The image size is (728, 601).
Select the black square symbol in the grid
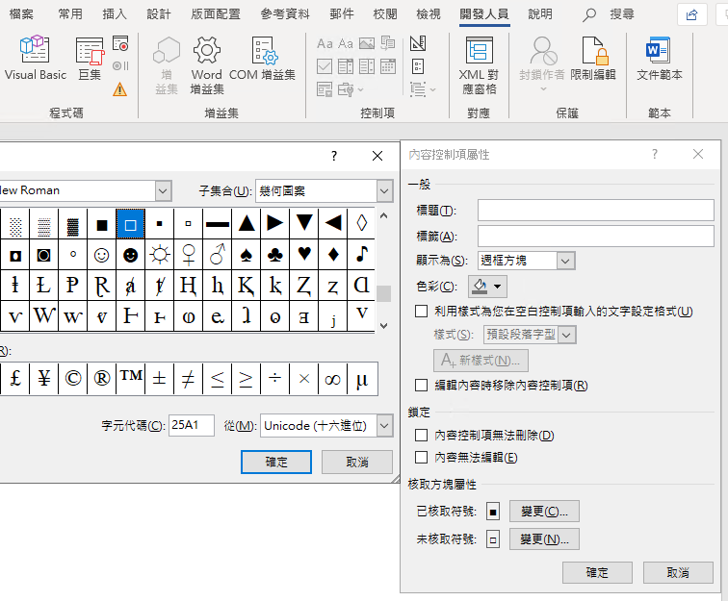tap(102, 224)
